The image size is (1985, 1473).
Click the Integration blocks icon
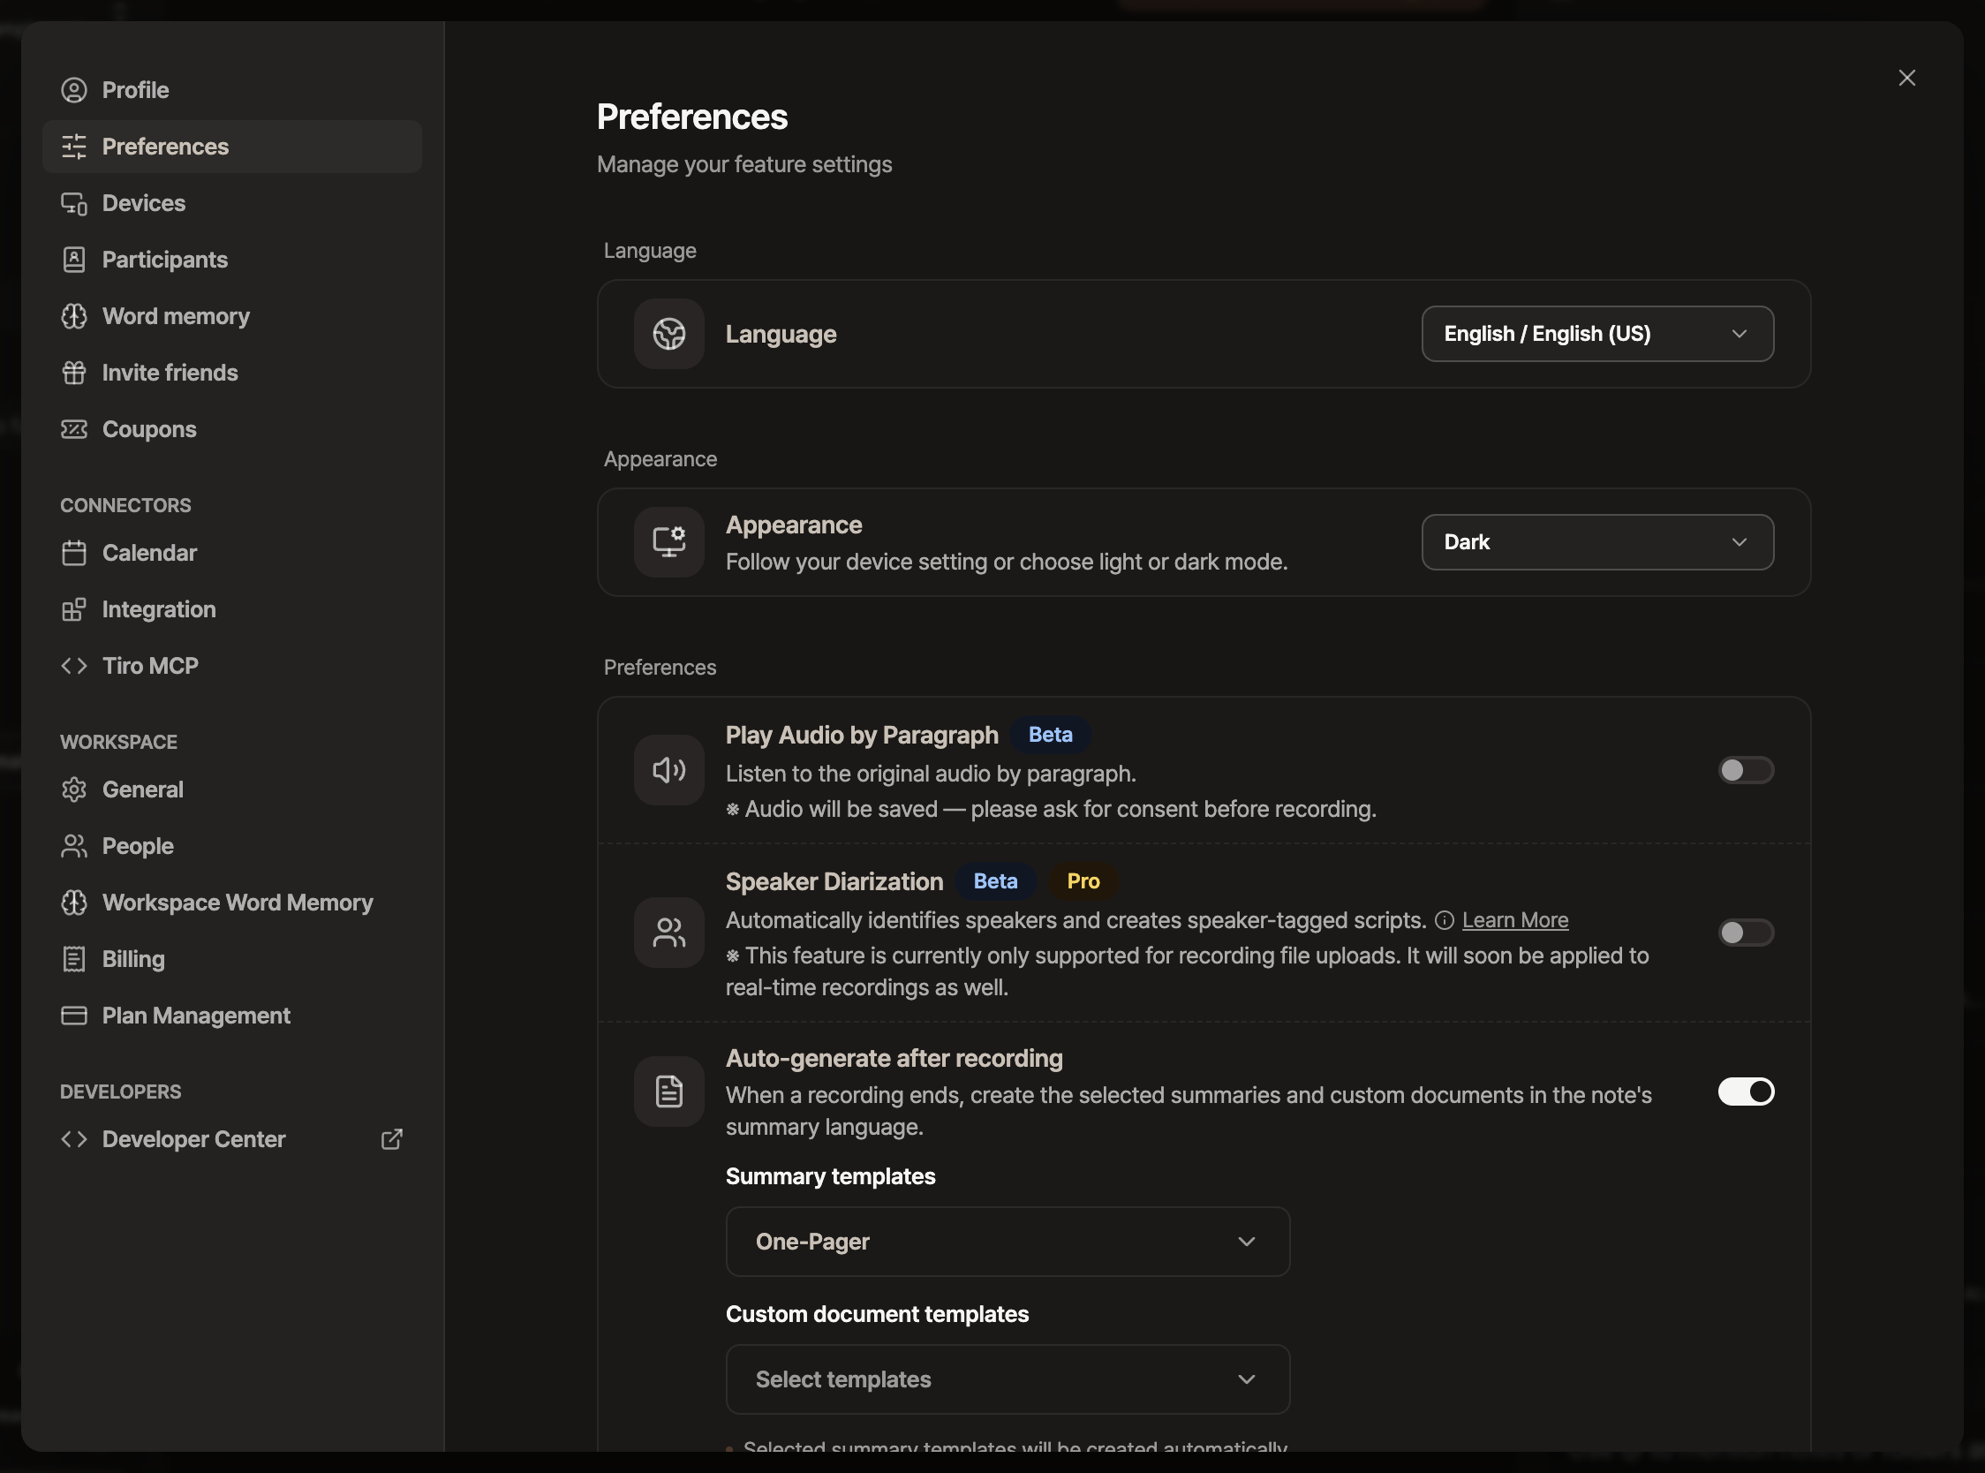tap(74, 609)
